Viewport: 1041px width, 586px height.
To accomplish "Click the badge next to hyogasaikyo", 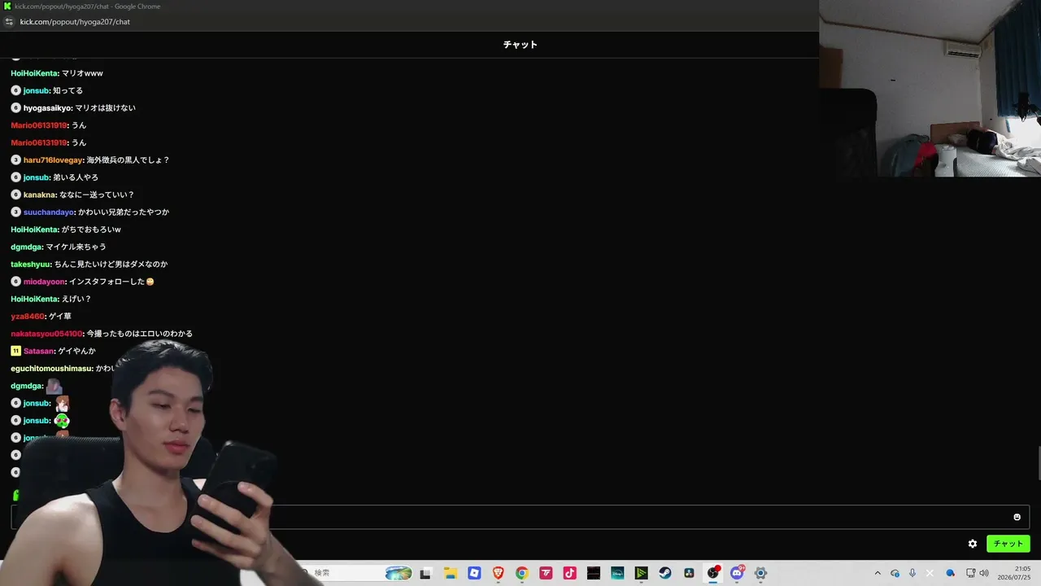I will [x=15, y=108].
